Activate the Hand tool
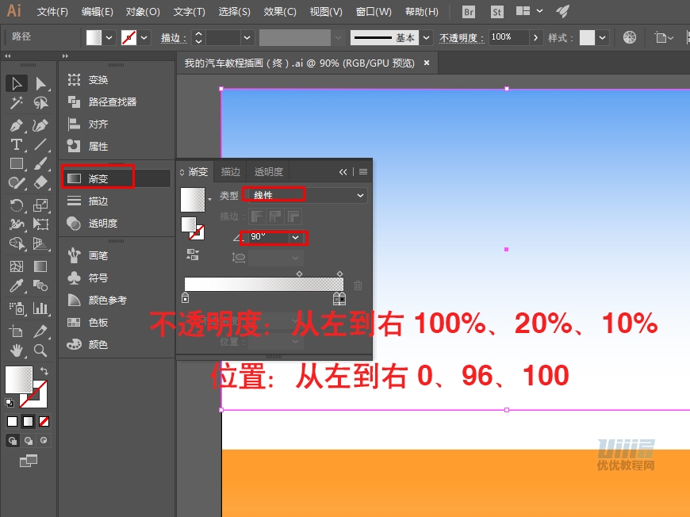The image size is (690, 517). tap(17, 350)
